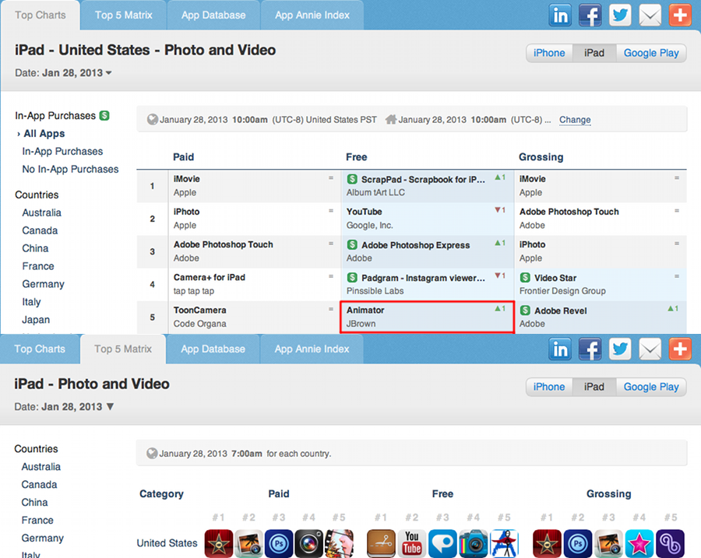The height and width of the screenshot is (558, 701).
Task: Select Australia in Top Charts countries list
Action: (41, 212)
